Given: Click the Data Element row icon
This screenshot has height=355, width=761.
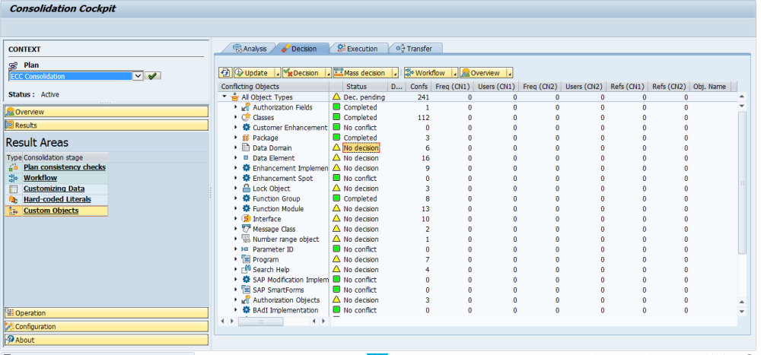Looking at the screenshot, I should point(246,158).
